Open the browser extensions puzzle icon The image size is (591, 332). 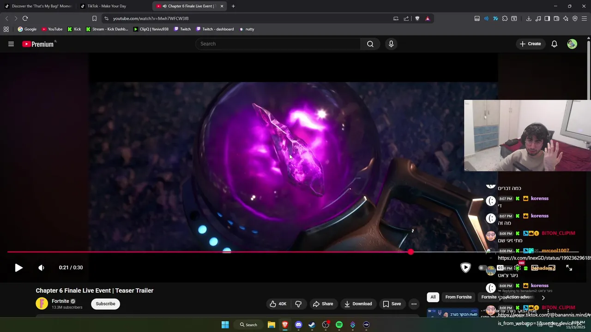(505, 18)
